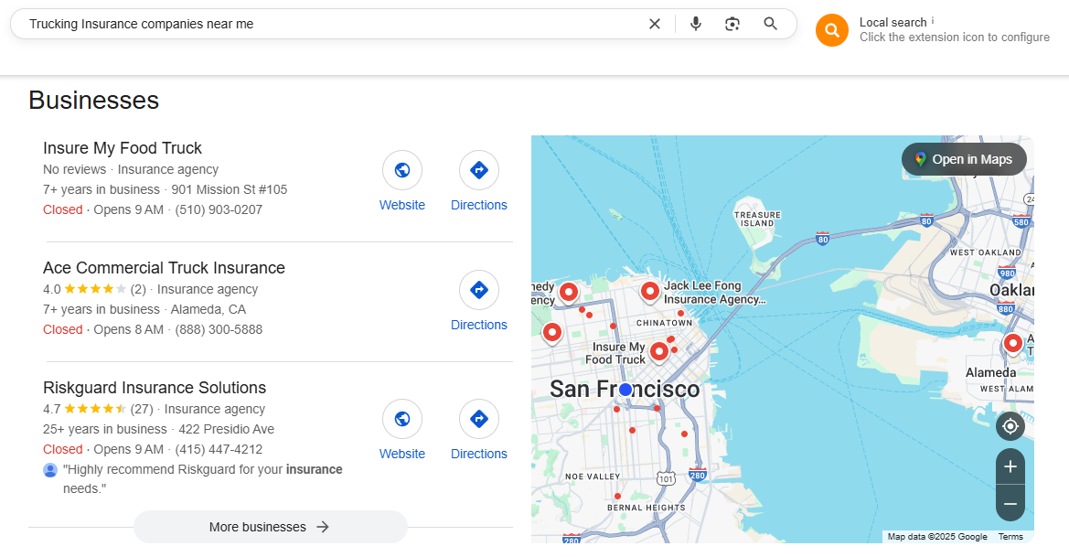Submit search with magnifying glass icon
1069x557 pixels.
pyautogui.click(x=770, y=24)
